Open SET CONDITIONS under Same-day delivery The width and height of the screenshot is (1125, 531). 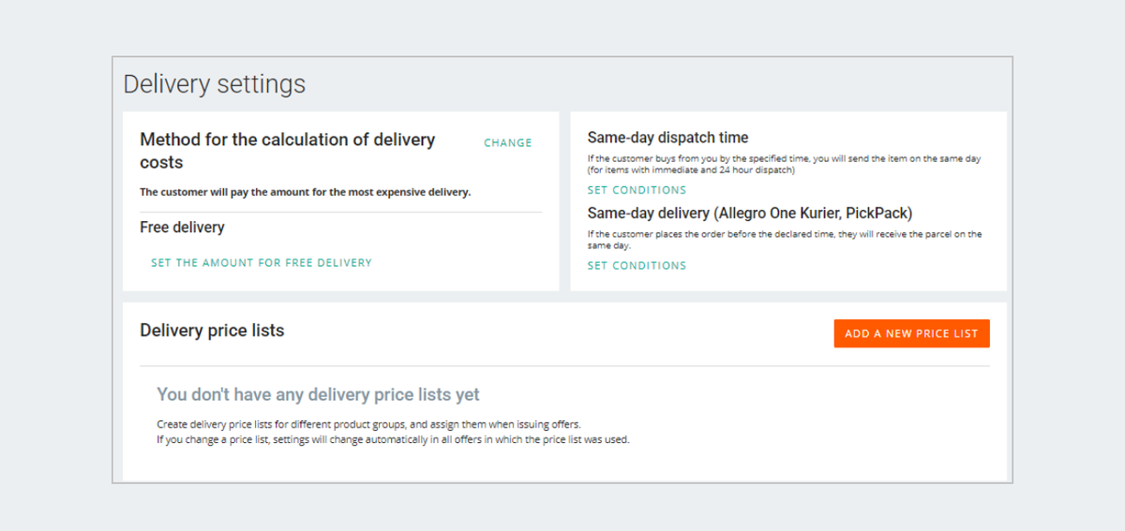coord(637,266)
